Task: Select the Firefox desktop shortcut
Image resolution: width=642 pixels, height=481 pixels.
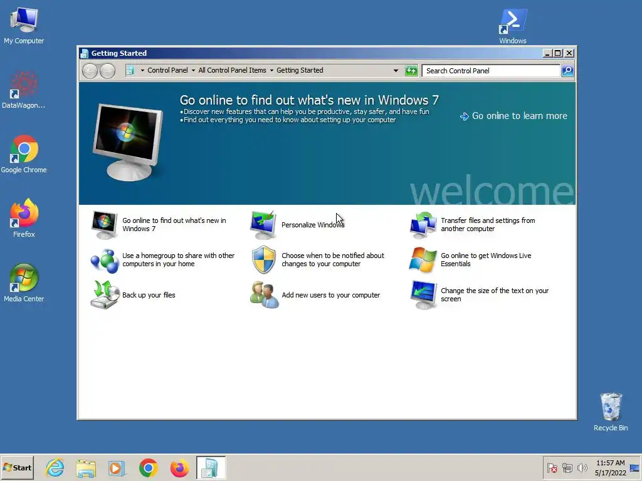Action: pos(24,219)
